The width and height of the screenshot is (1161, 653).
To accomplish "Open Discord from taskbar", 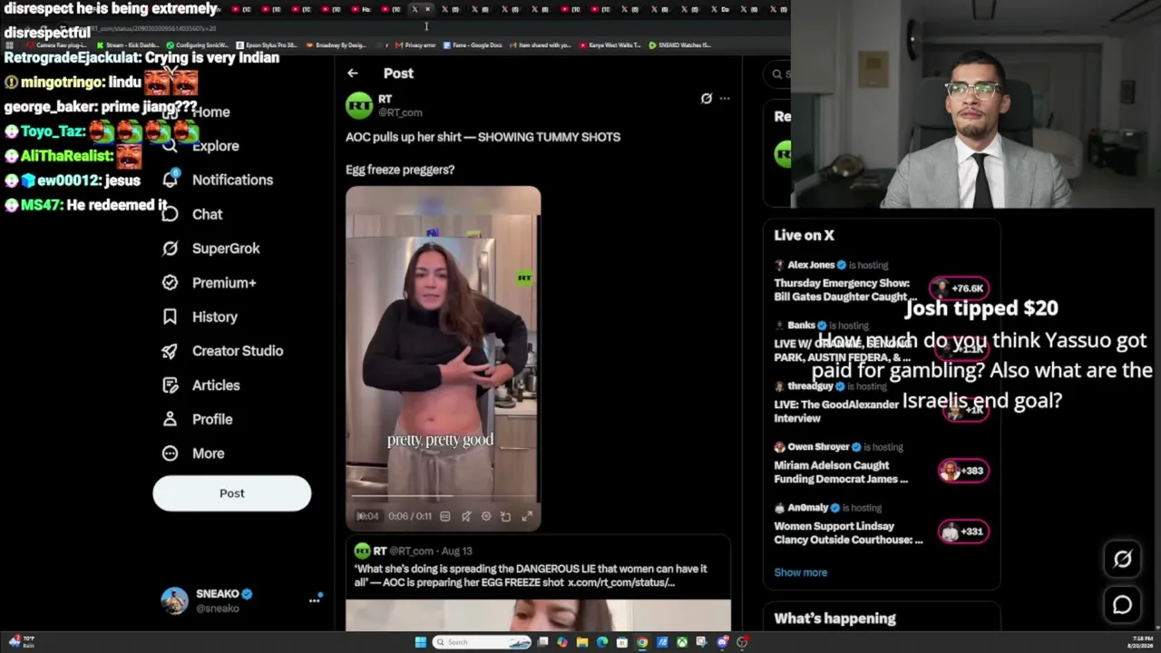I will [722, 642].
